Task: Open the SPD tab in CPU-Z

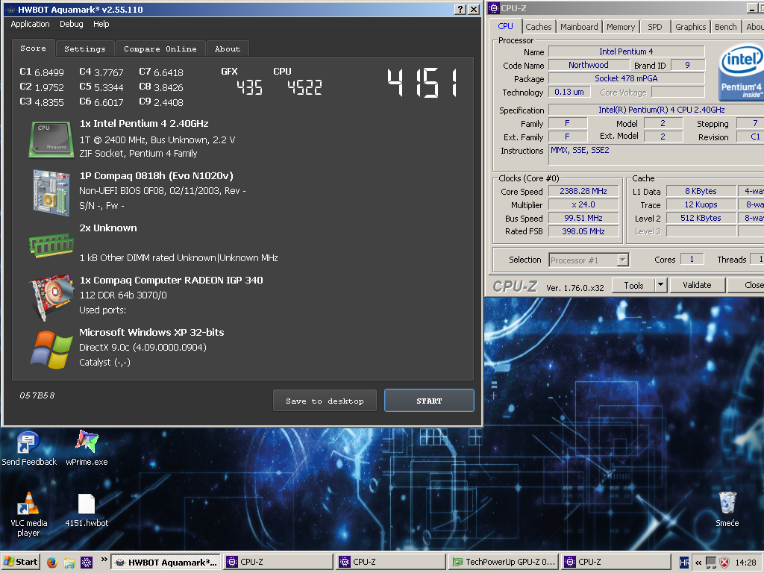Action: click(655, 27)
